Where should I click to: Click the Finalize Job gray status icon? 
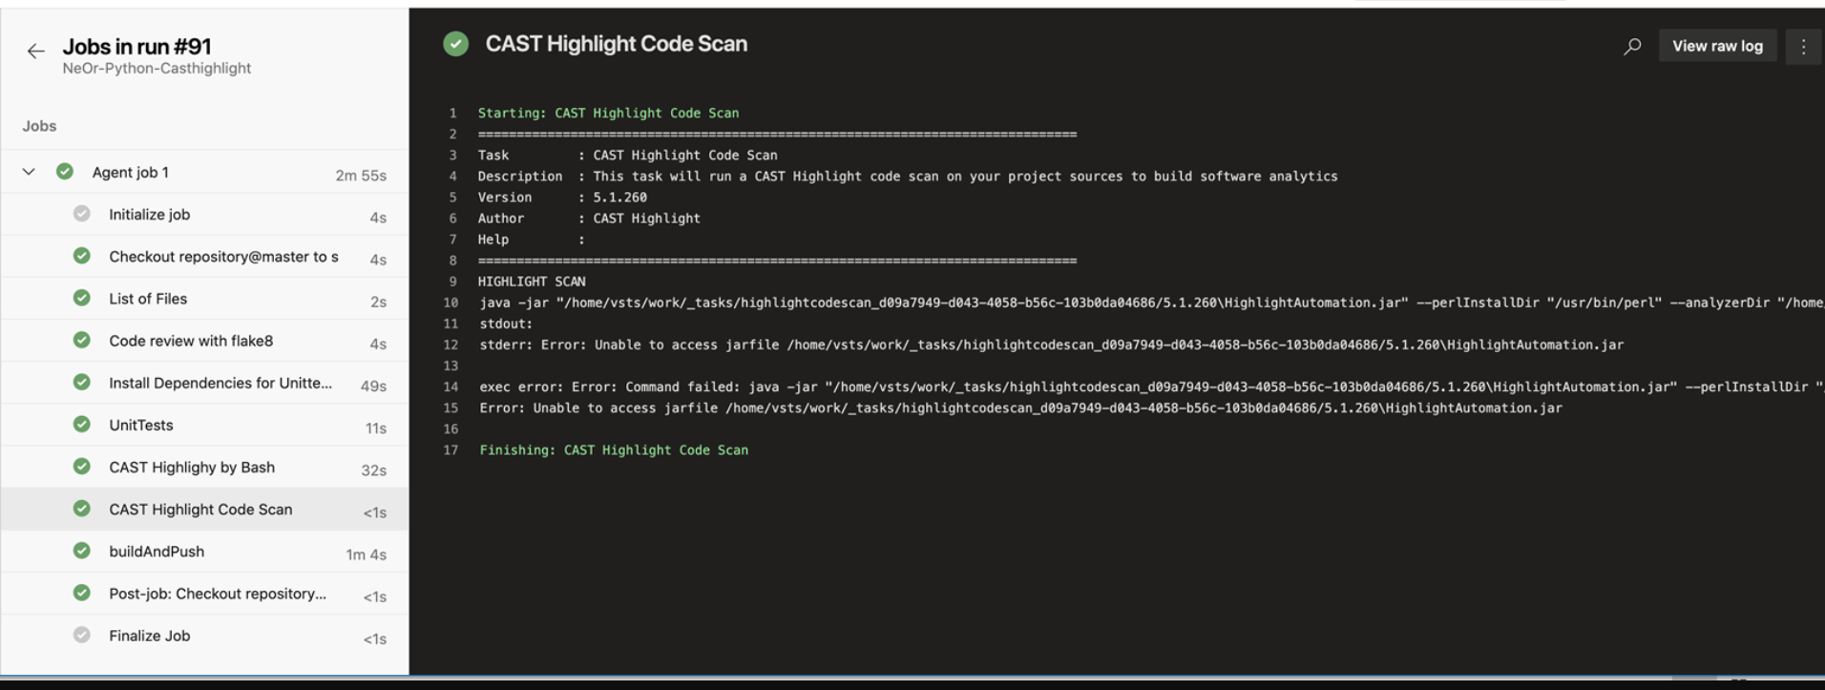(x=82, y=635)
